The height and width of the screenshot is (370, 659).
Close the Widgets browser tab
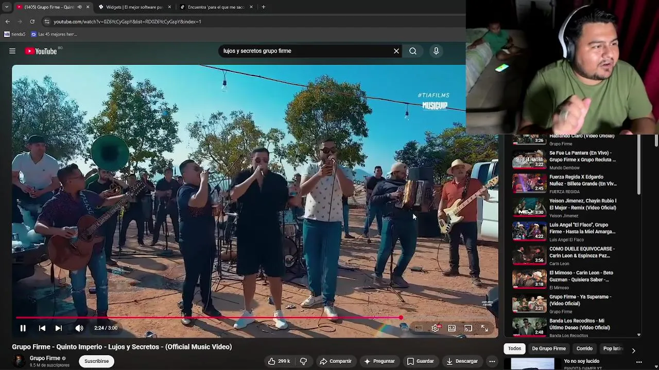click(x=169, y=7)
